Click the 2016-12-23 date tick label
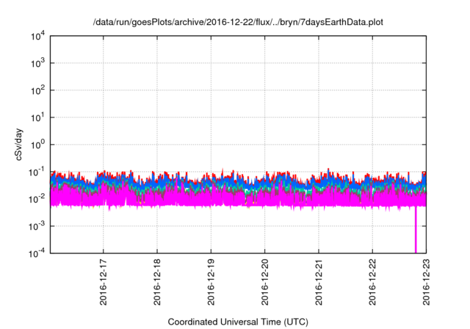 pos(426,282)
